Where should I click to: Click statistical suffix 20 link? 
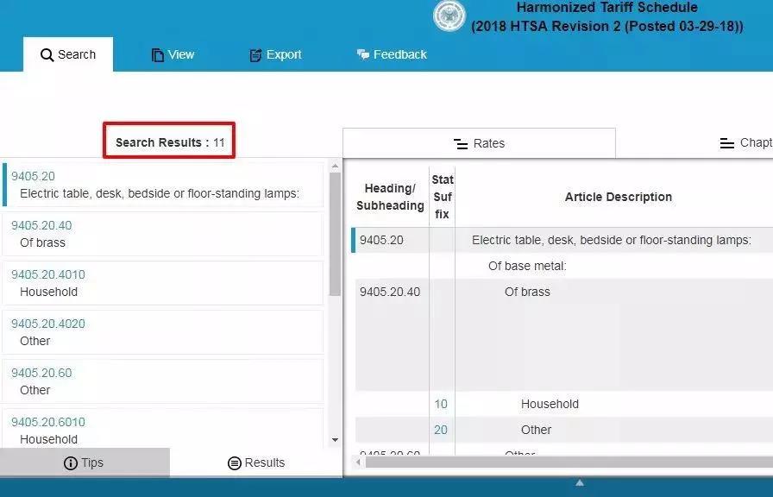click(441, 430)
